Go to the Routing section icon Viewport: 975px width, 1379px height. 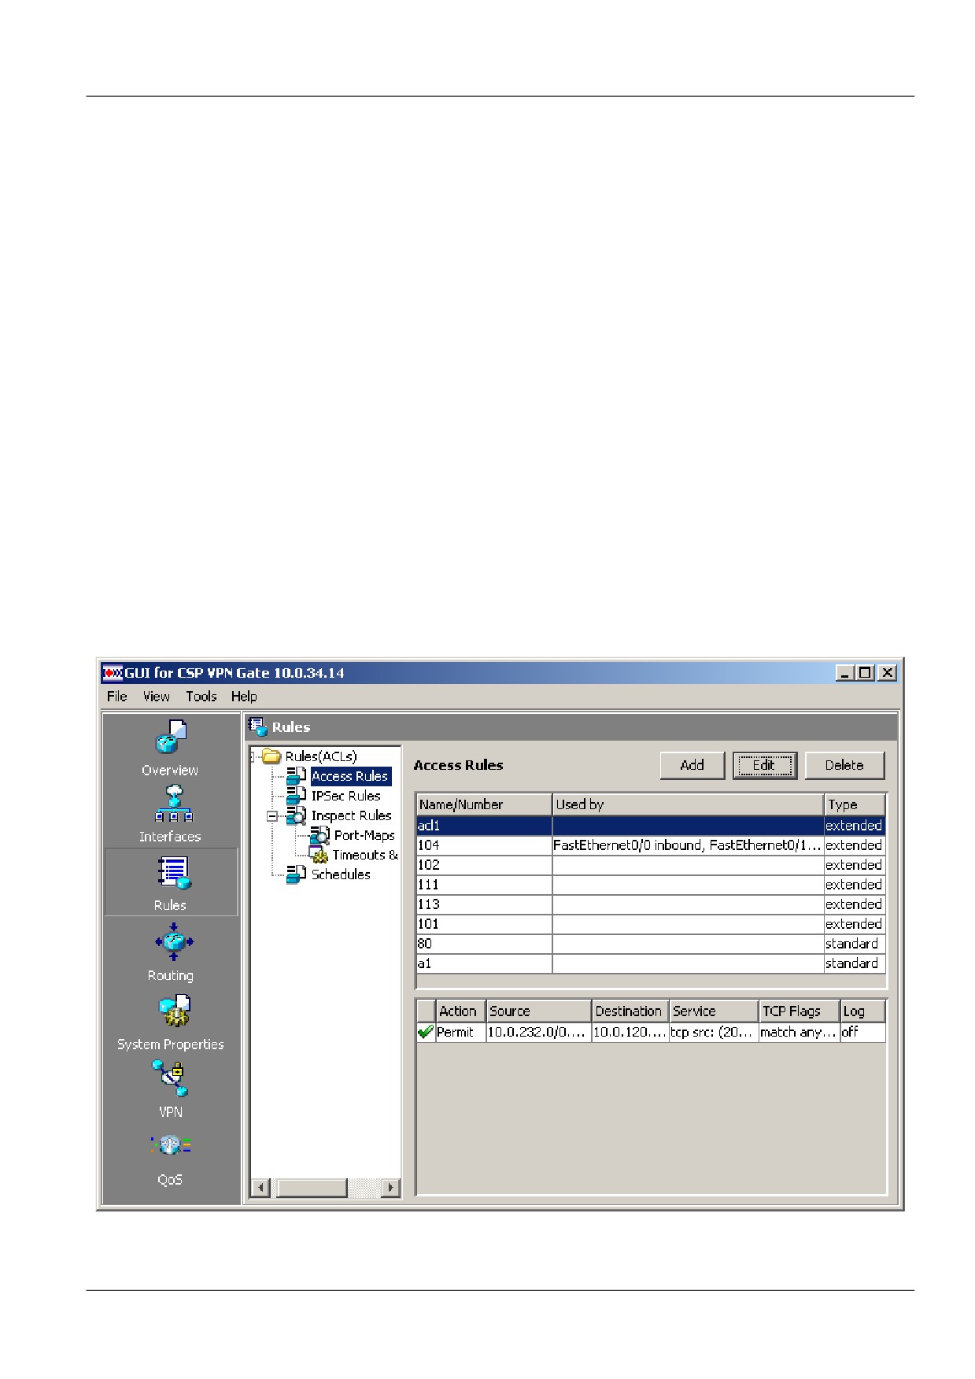(174, 942)
